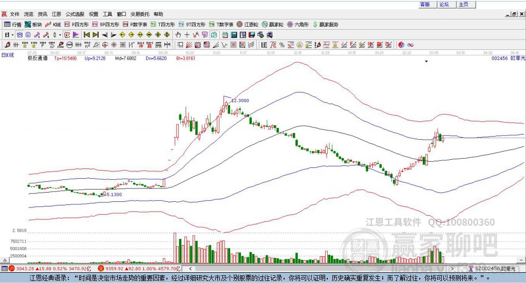
Task: Open the P四方形 tool
Action: 77,25
